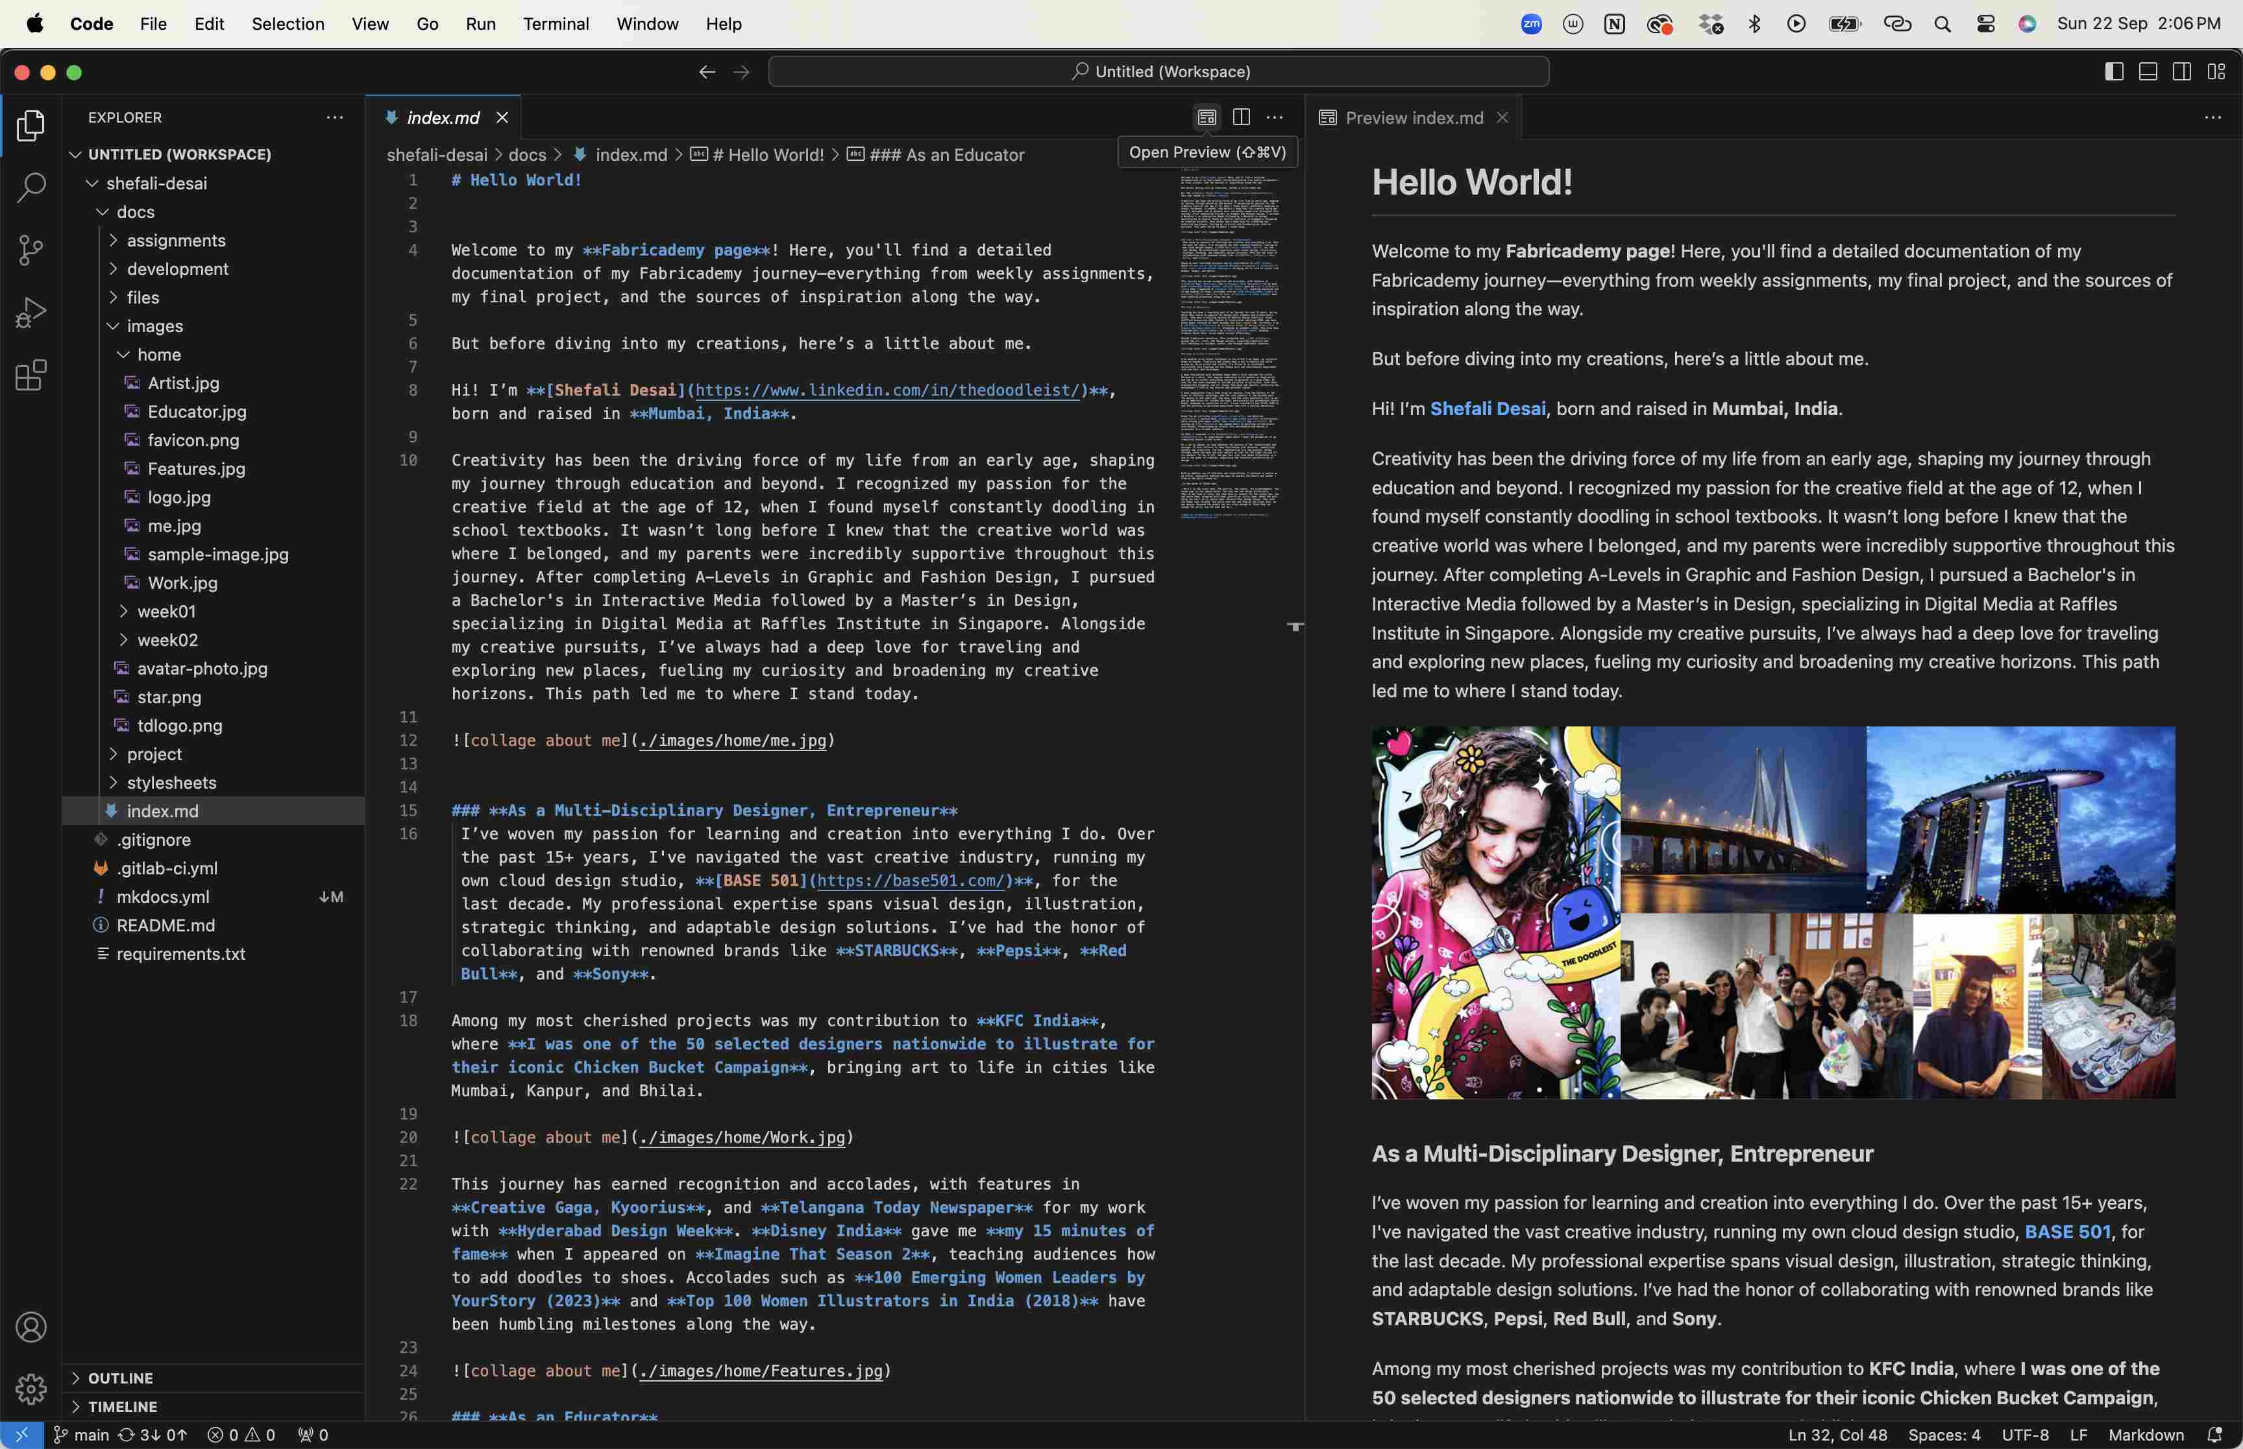Click the Untitled (Workspace) command center search
Screen dimensions: 2243x1449
pyautogui.click(x=1158, y=71)
